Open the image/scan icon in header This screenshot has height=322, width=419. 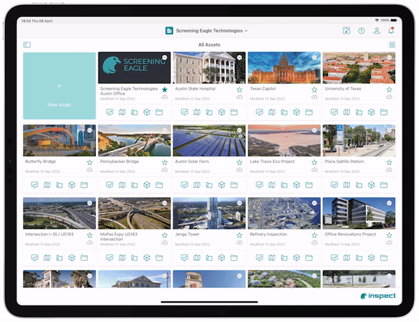click(x=346, y=31)
